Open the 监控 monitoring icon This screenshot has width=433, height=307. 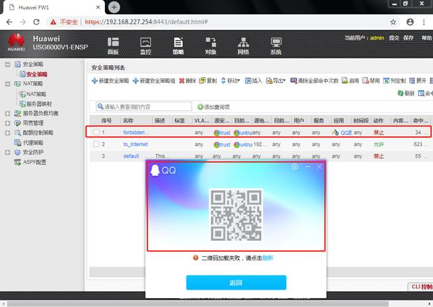pyautogui.click(x=145, y=46)
